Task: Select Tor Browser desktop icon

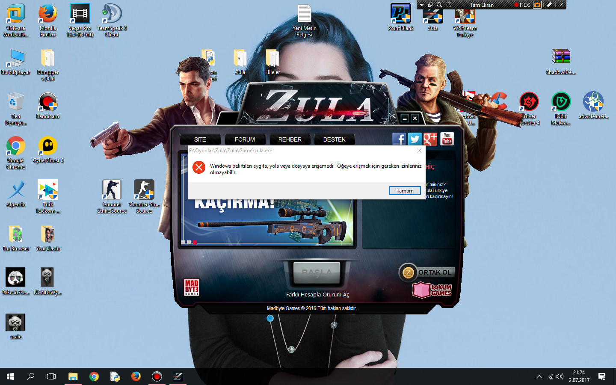Action: (x=16, y=238)
